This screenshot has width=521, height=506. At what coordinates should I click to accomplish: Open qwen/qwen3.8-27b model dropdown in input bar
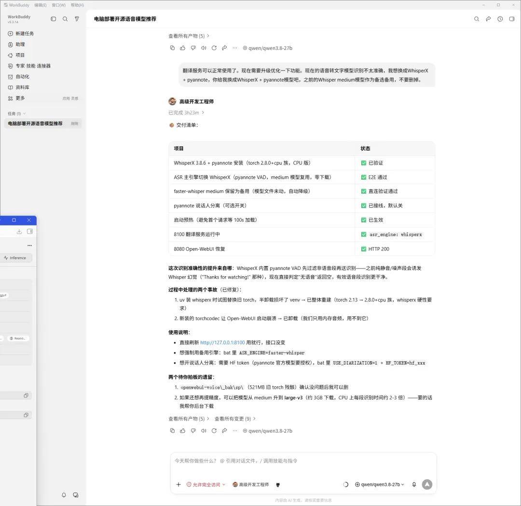coord(380,484)
